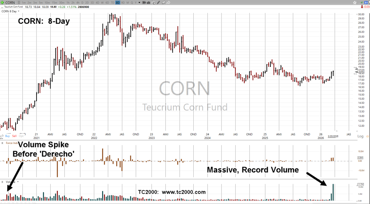Open the Volume indicator dropdown arrow
The width and height of the screenshot is (370, 204).
(x=18, y=182)
